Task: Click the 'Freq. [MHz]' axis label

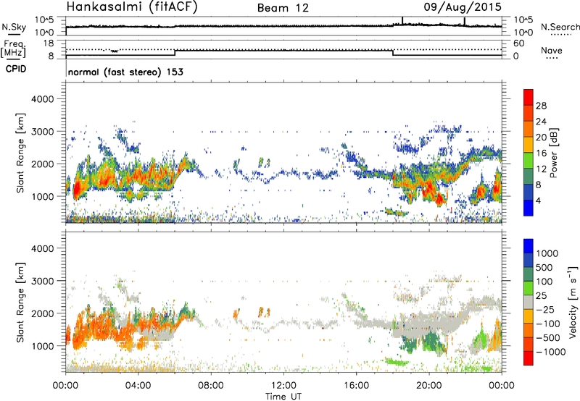Action: [x=13, y=49]
